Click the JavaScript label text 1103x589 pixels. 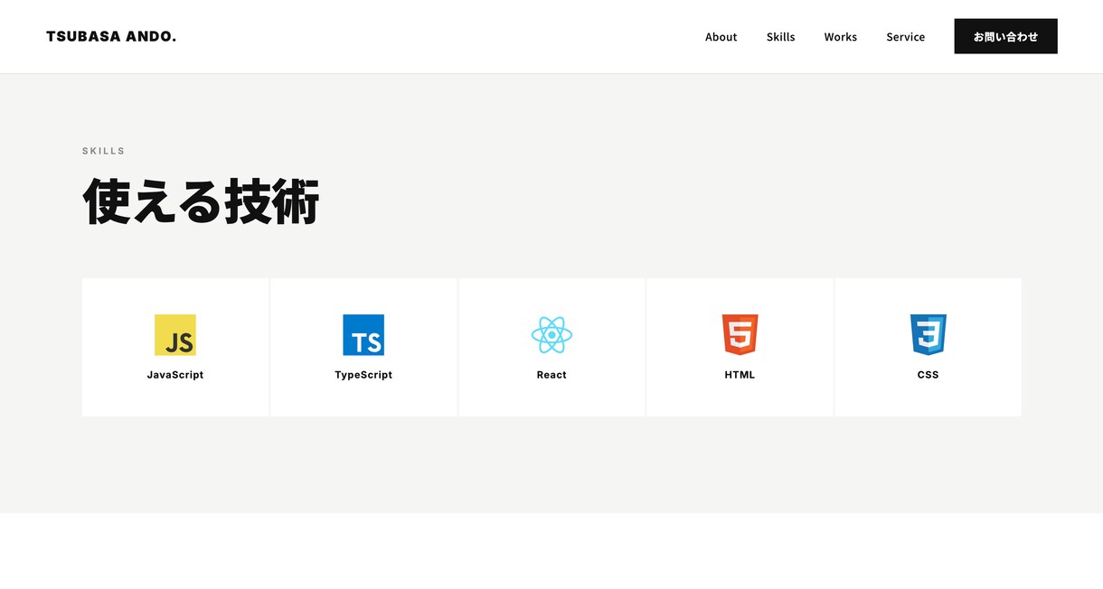175,375
